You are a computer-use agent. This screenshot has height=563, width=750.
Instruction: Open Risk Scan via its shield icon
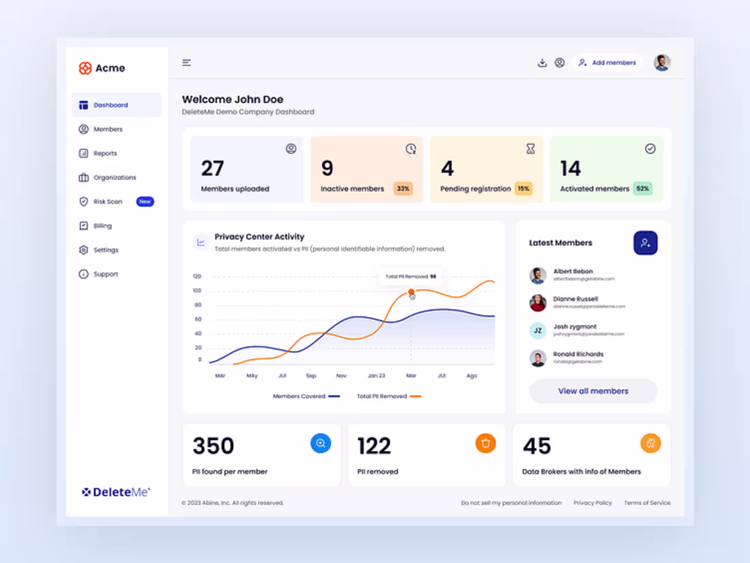(83, 201)
